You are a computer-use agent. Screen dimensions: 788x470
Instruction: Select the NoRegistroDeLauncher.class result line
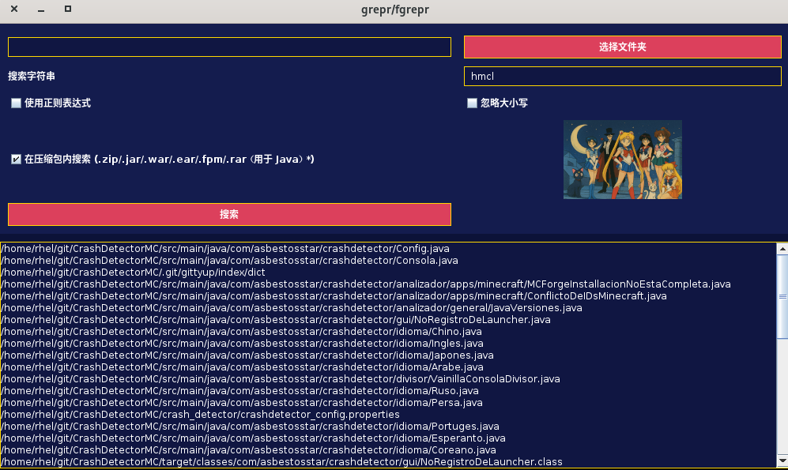coord(281,462)
